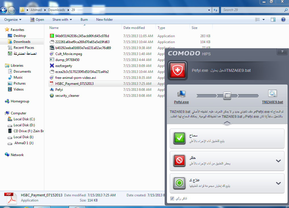Click the 222261a6bef9ca269d70a65a5e19fd63 file icon
This screenshot has height=208, width=289.
click(52, 42)
